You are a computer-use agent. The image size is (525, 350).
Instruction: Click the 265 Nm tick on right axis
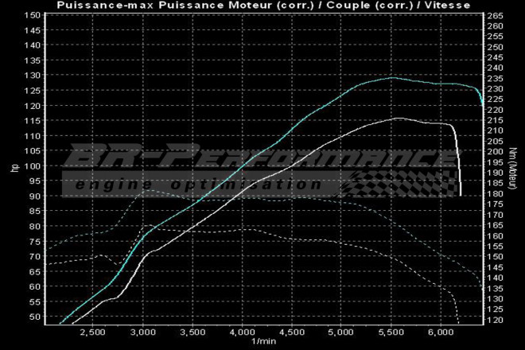496,16
